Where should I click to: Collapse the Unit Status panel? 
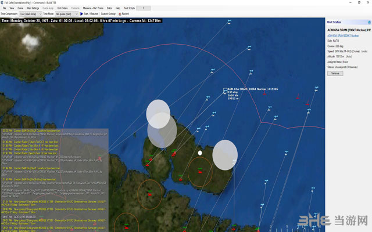(369, 22)
